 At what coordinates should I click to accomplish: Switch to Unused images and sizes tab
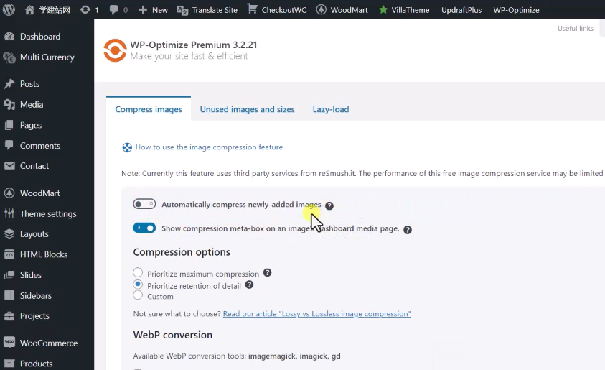pos(248,109)
